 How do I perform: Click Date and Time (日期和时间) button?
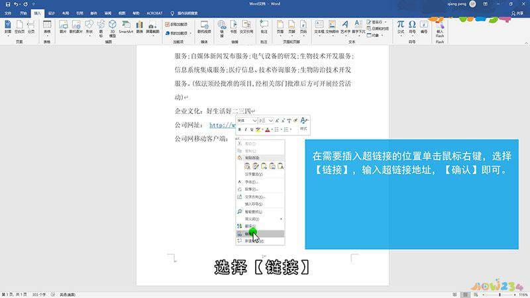coord(378,28)
